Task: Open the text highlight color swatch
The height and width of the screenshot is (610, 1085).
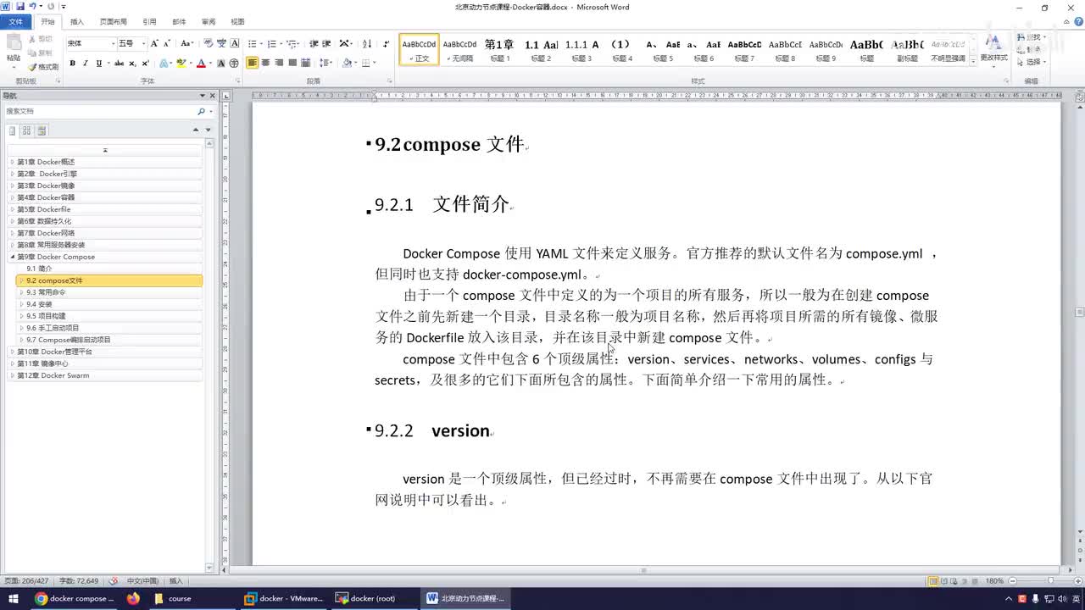Action: coord(181,64)
